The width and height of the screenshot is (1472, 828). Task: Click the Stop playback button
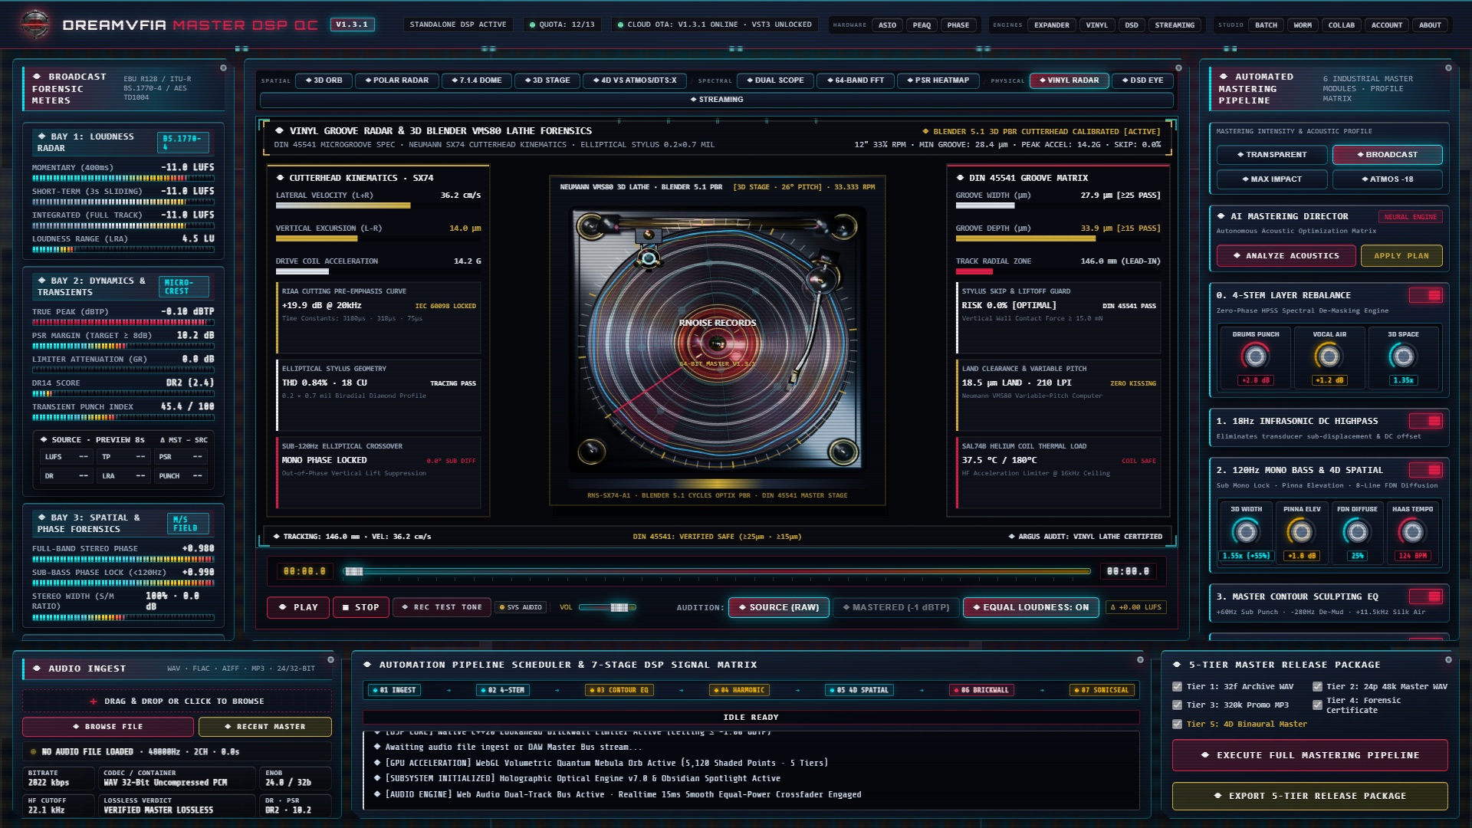point(360,607)
